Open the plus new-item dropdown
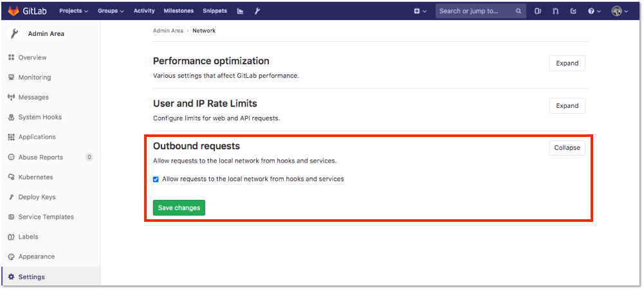This screenshot has width=644, height=290. click(420, 11)
